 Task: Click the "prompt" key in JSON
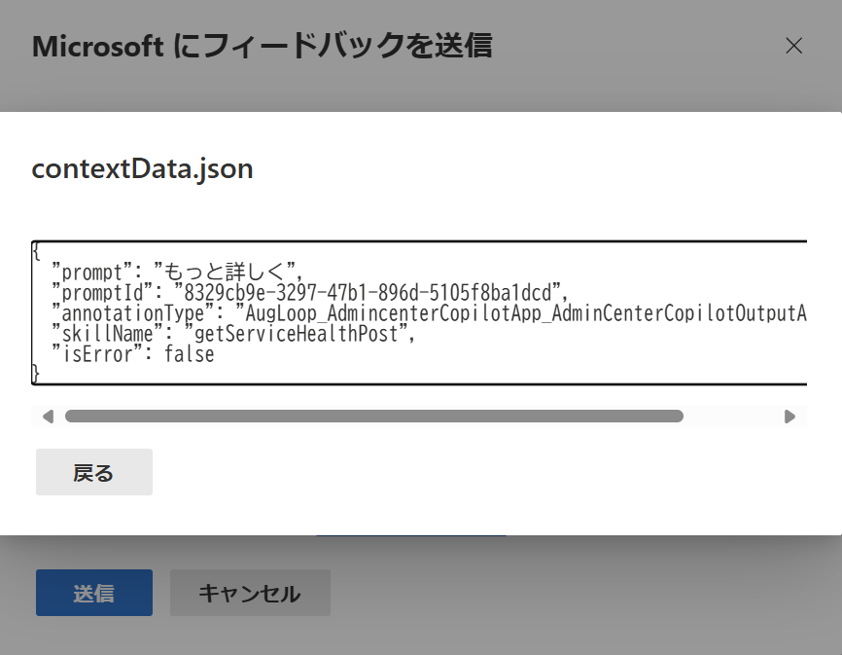coord(91,272)
